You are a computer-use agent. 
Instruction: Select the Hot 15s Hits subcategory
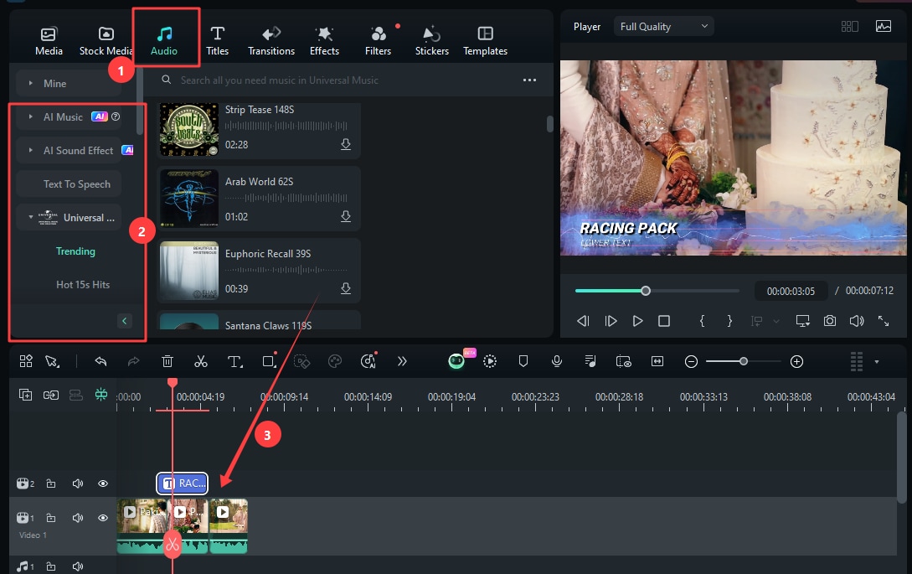point(83,285)
